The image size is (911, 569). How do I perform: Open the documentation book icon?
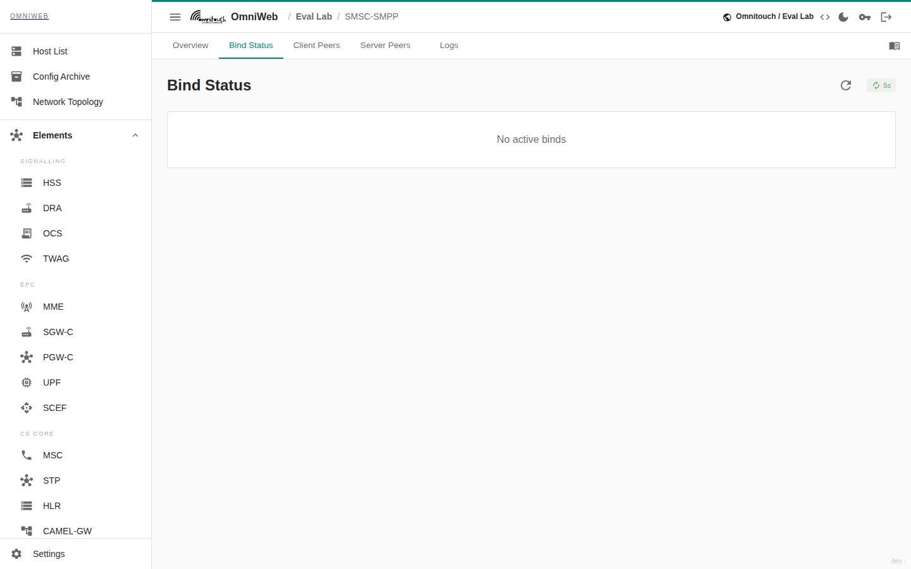(x=895, y=46)
